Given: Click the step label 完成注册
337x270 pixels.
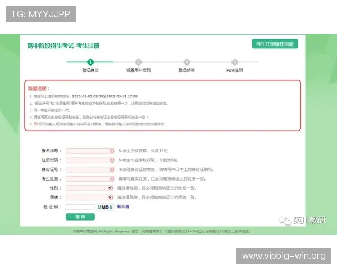Looking at the screenshot, I should [x=235, y=70].
